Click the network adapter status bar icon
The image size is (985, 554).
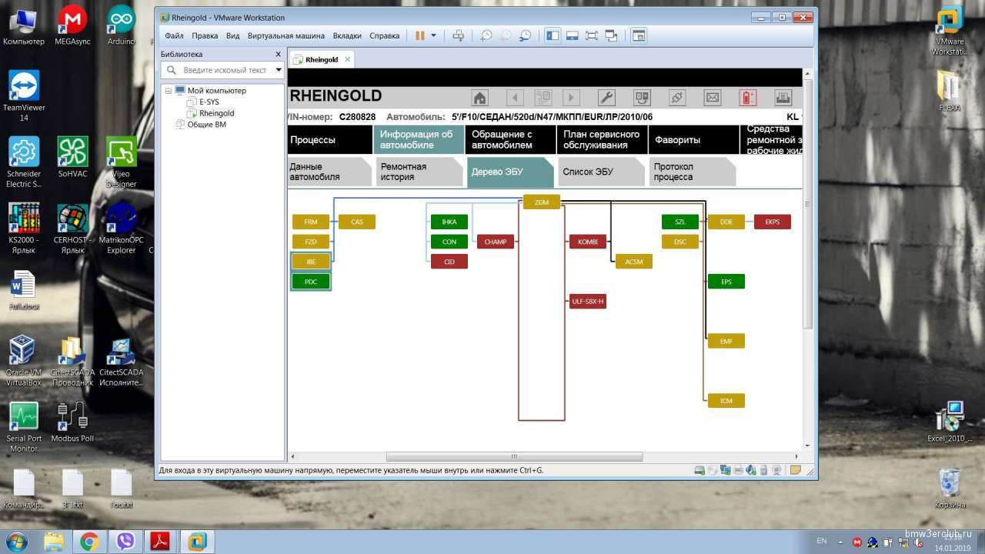725,470
